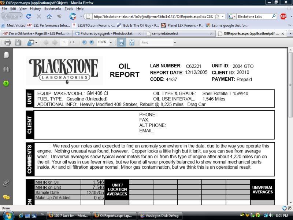Open LS1GTO.com Forums bookmark
Image resolution: width=293 pixels, height=220 pixels.
tap(94, 25)
